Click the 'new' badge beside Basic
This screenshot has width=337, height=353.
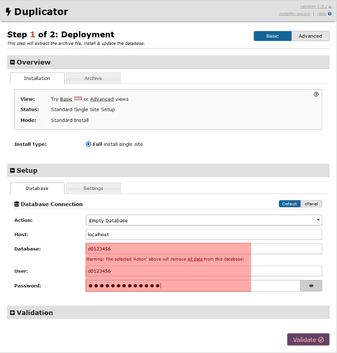click(x=78, y=98)
